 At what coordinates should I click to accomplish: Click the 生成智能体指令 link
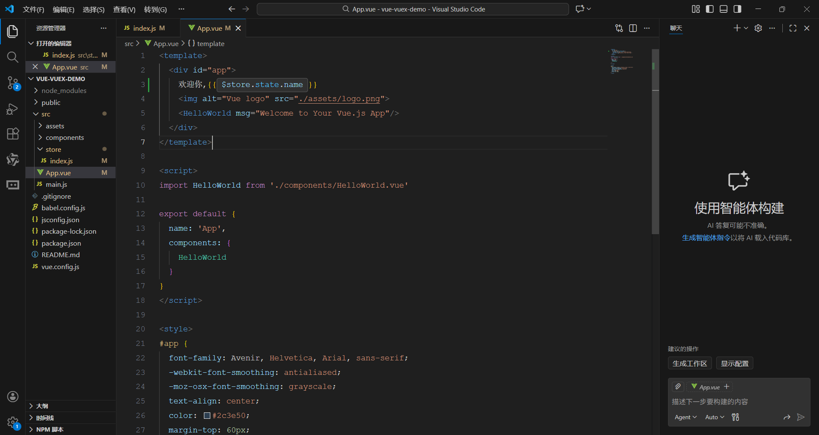coord(706,238)
